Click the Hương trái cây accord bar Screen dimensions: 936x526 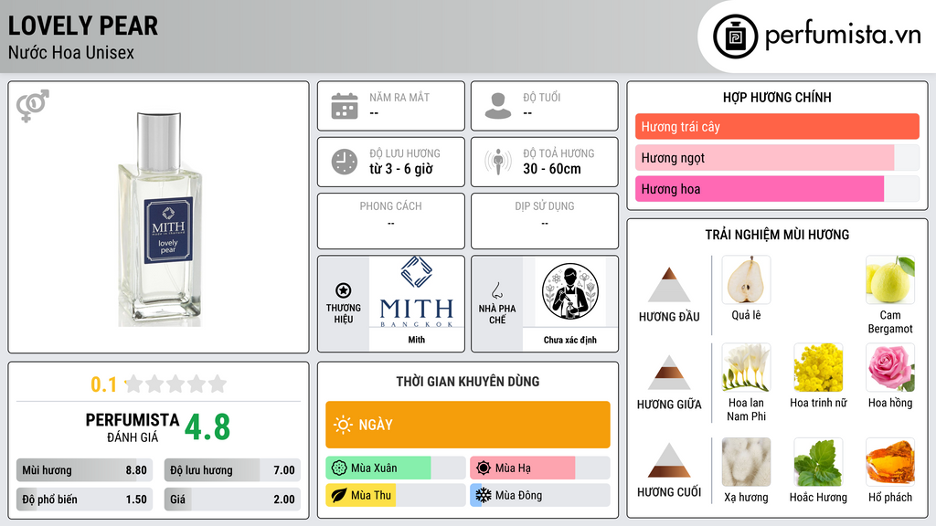pos(777,126)
